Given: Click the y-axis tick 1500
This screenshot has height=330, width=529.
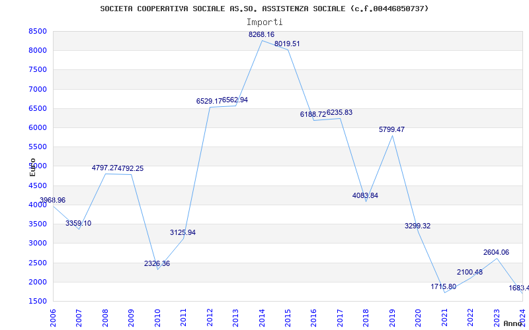Looking at the screenshot, I should (x=38, y=301).
